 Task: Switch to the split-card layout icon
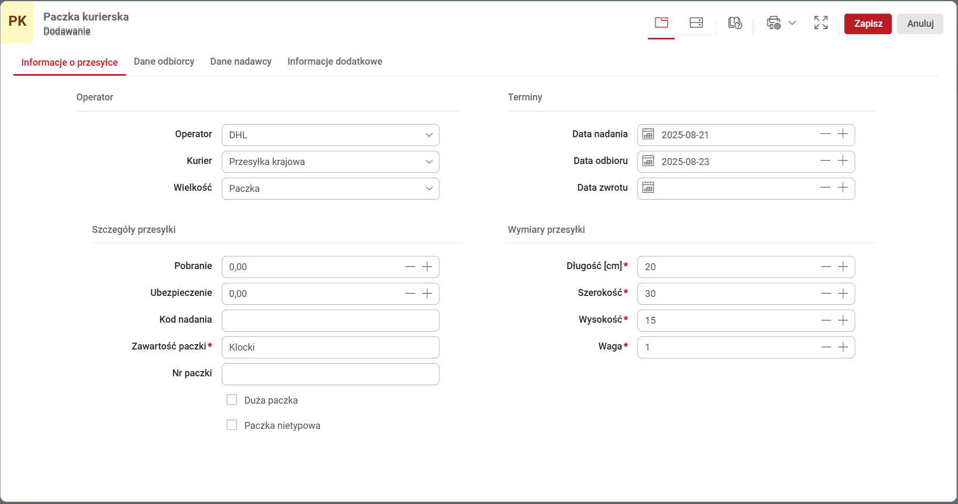tap(696, 23)
